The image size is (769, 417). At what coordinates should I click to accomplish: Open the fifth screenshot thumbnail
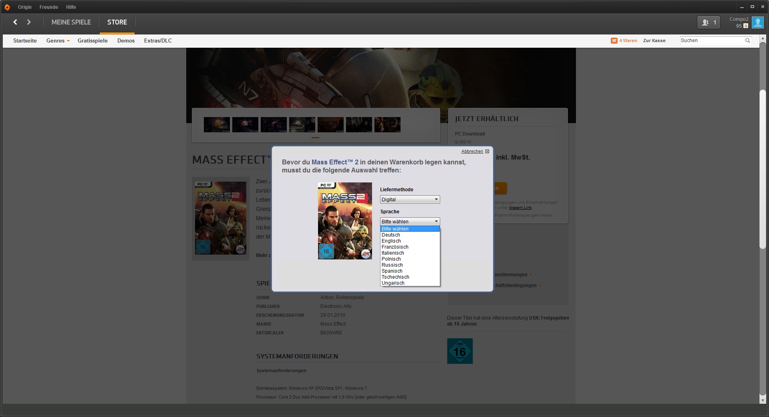[330, 125]
